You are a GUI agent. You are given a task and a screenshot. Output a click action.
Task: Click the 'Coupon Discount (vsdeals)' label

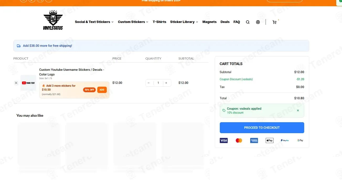coord(236,79)
